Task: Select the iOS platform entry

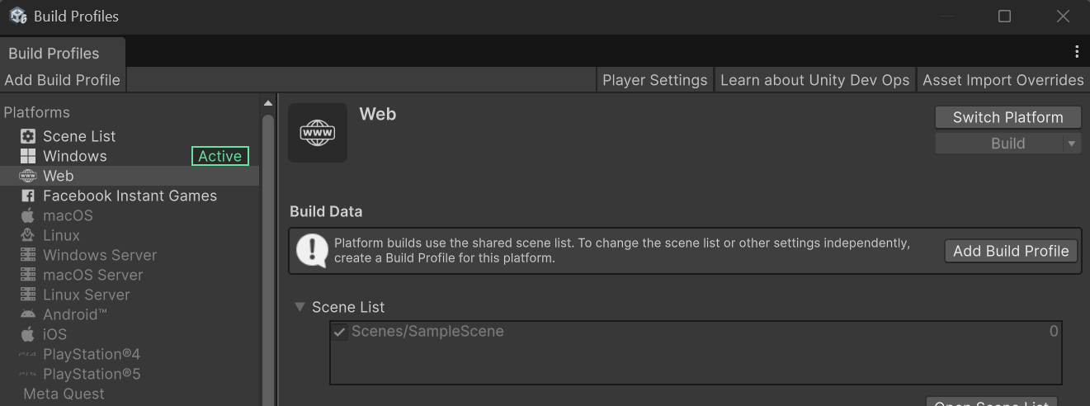Action: (x=54, y=334)
